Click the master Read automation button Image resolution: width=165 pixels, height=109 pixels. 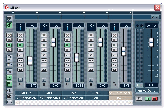pyautogui.click(x=148, y=99)
